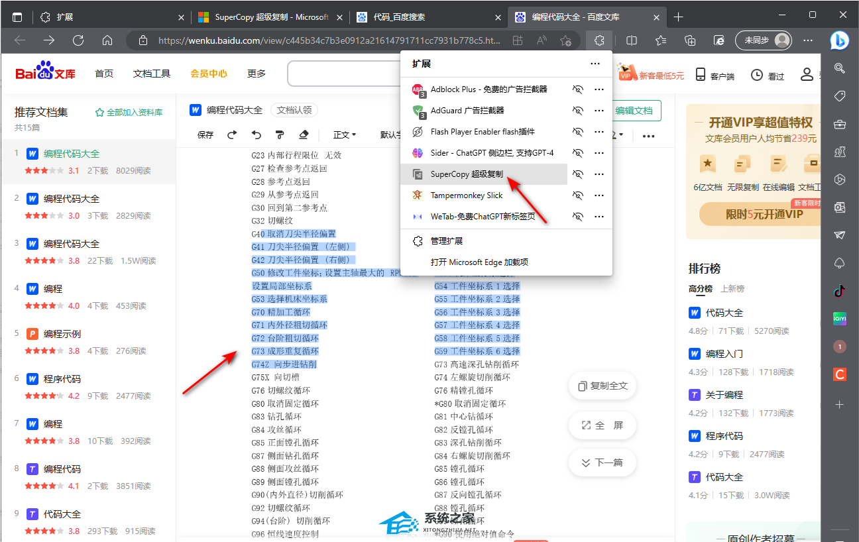Open 程序代码 document in recommended list
Viewport: 859px width, 542px height.
[62, 379]
